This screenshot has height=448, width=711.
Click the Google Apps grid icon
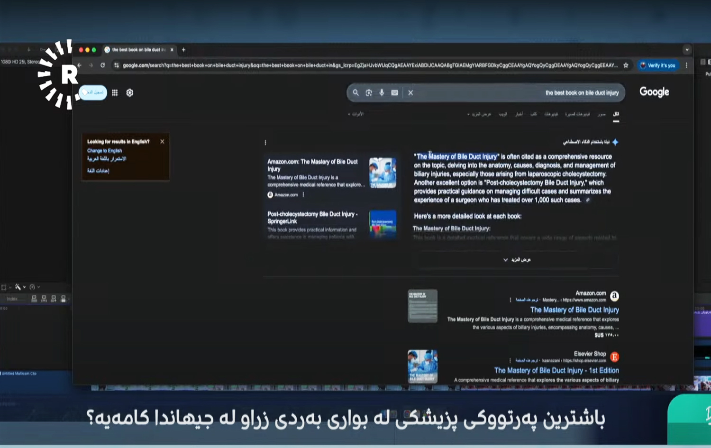pos(115,93)
